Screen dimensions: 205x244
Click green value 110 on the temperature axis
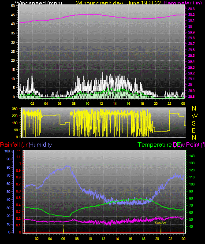coord(192,177)
